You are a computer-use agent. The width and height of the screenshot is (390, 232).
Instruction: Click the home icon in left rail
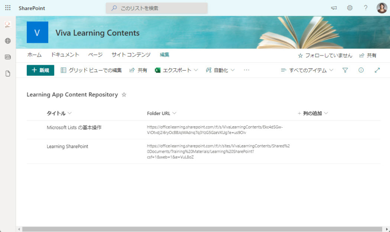(8, 24)
